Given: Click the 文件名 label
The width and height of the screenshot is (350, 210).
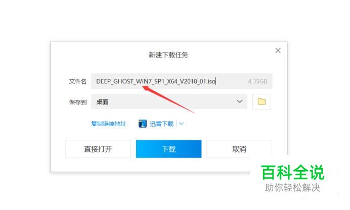Looking at the screenshot, I should point(78,81).
